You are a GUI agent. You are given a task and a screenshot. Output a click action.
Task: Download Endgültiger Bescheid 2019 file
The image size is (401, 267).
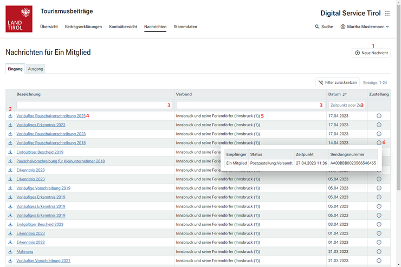[10, 152]
